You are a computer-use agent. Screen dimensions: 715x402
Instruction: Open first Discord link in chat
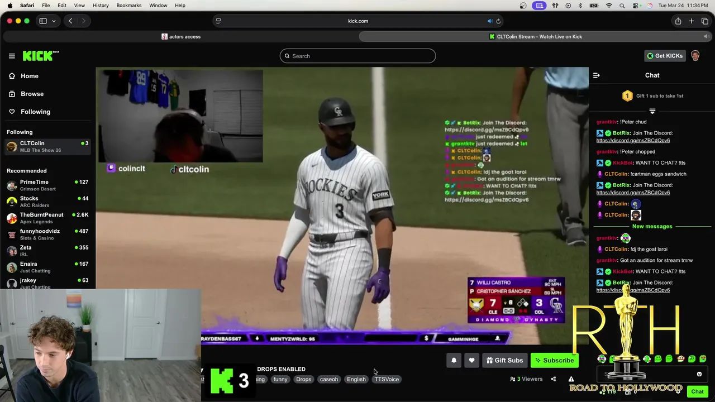tap(633, 140)
